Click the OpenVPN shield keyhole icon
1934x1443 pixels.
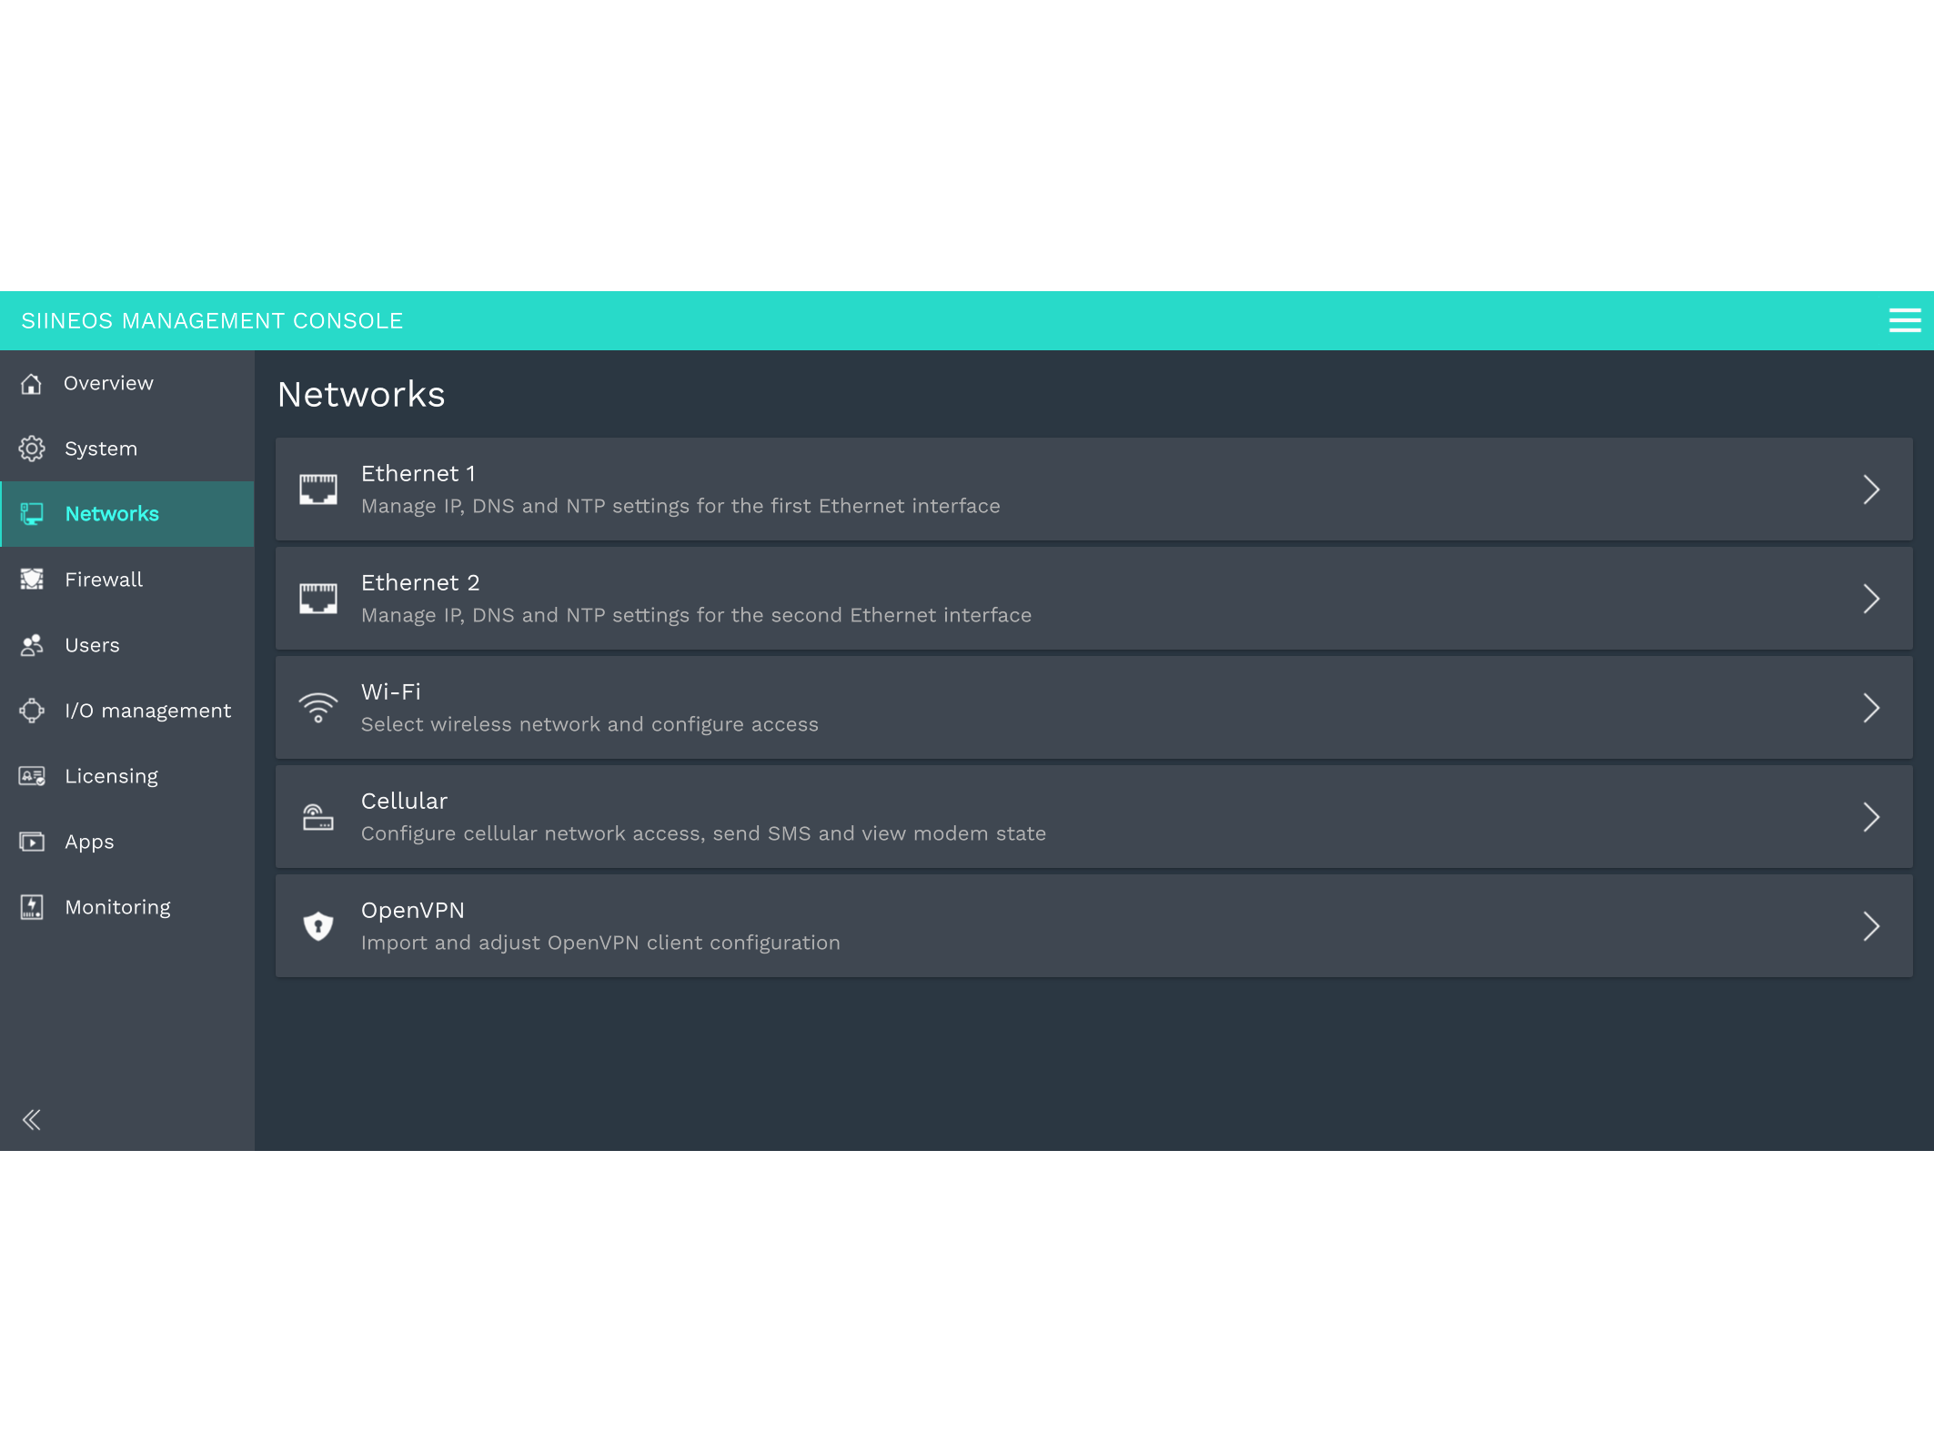[x=318, y=926]
